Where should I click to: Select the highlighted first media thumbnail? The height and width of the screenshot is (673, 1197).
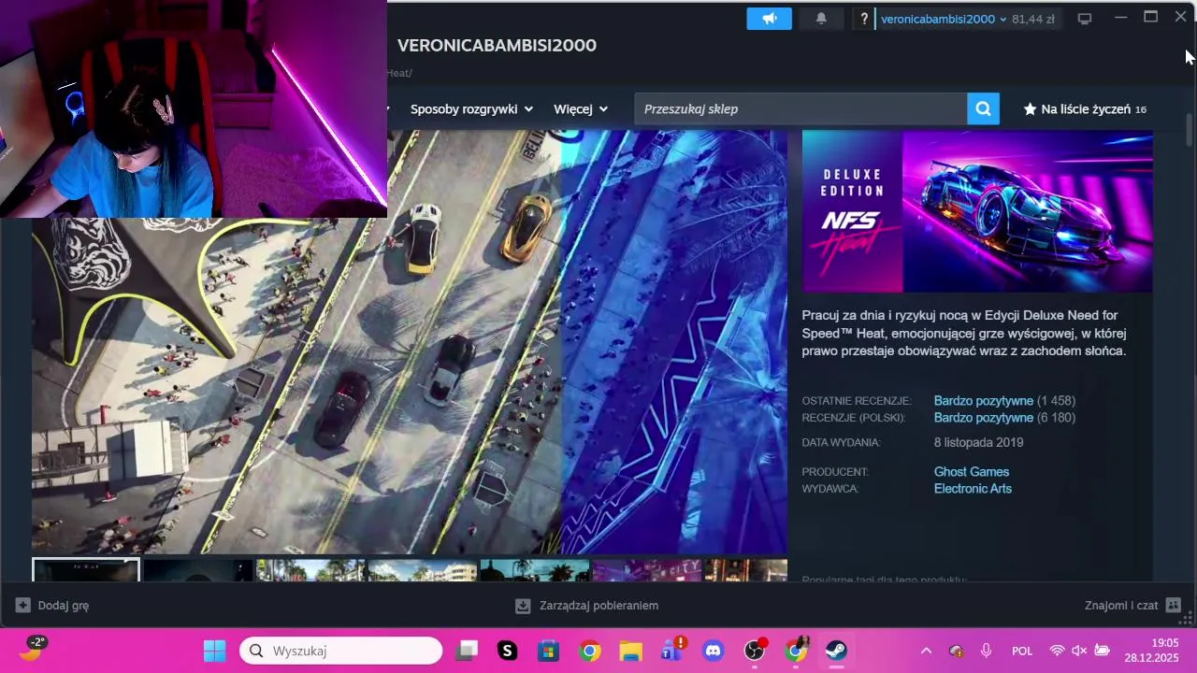tap(86, 570)
